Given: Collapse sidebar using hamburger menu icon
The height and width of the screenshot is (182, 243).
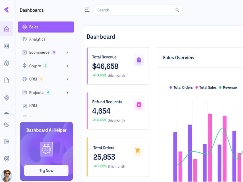Looking at the screenshot, I should [87, 10].
